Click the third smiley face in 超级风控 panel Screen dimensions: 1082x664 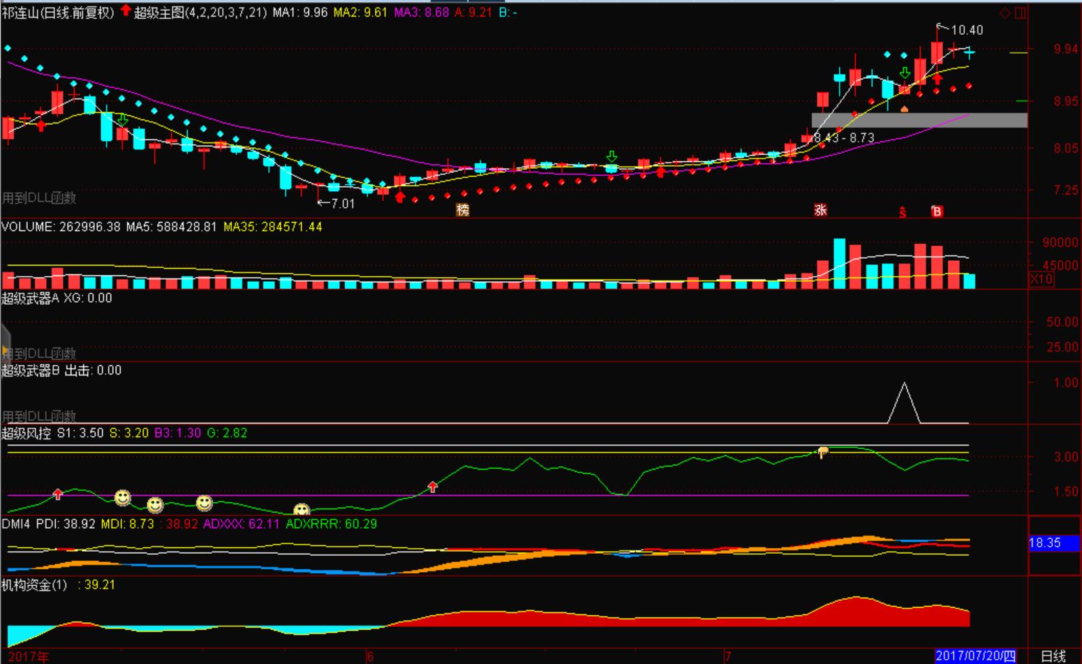204,502
